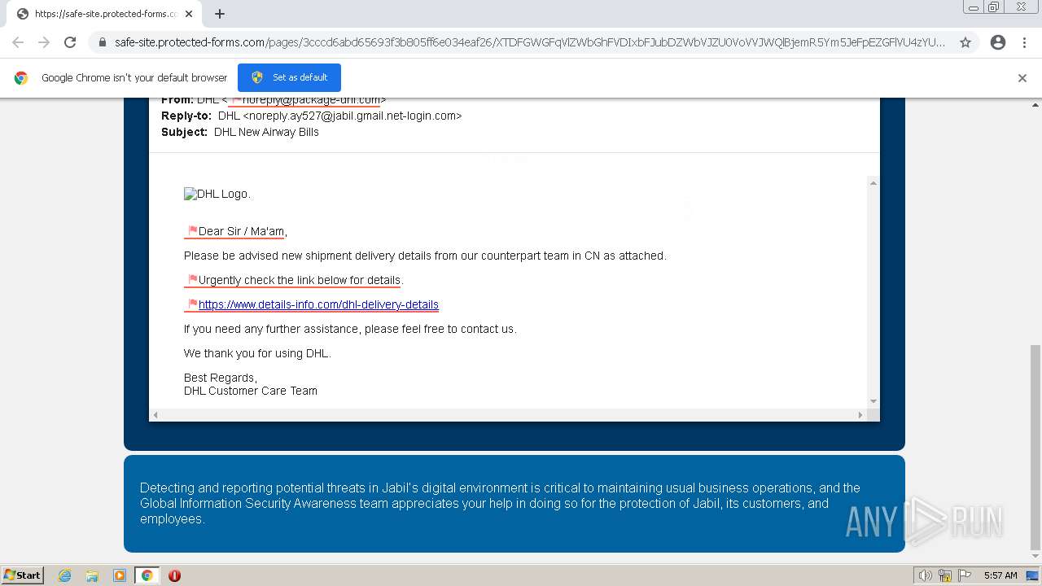Click the email frame scroll left arrow
This screenshot has width=1042, height=586.
pyautogui.click(x=155, y=415)
